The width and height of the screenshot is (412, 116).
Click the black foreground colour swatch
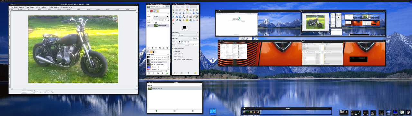pyautogui.click(x=184, y=27)
